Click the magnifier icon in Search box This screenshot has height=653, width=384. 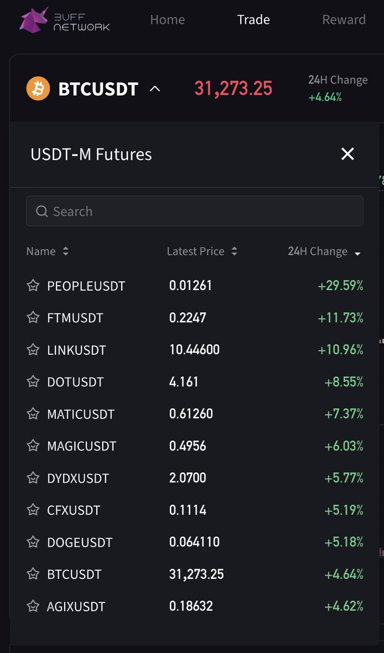pos(42,211)
